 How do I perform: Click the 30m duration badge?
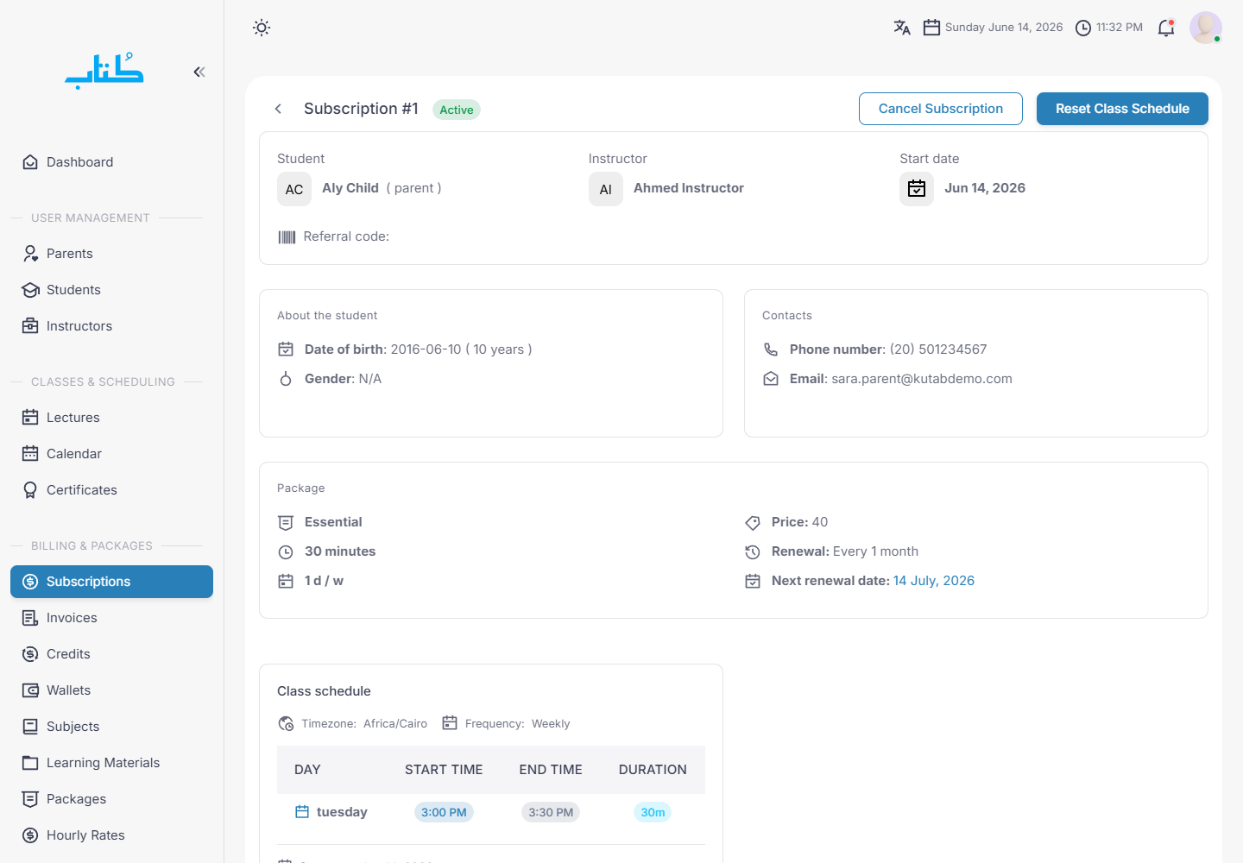click(653, 812)
